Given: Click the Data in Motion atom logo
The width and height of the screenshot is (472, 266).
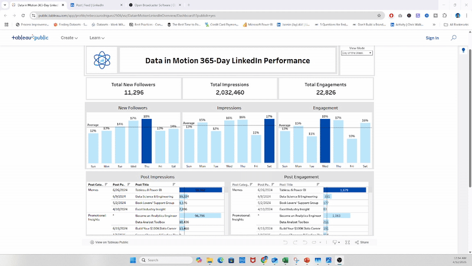Looking at the screenshot, I should [101, 60].
